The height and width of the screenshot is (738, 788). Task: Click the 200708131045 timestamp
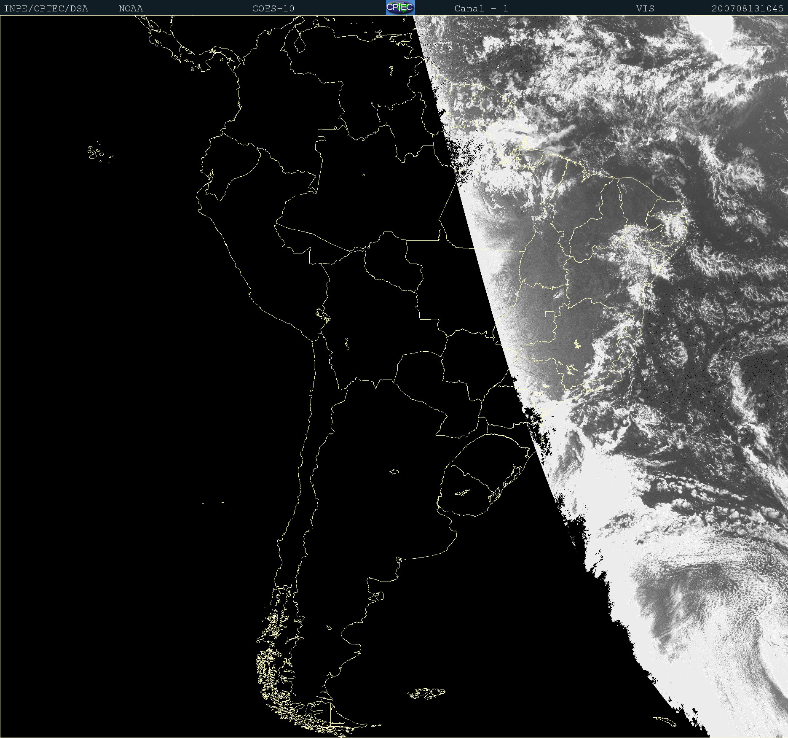point(748,8)
